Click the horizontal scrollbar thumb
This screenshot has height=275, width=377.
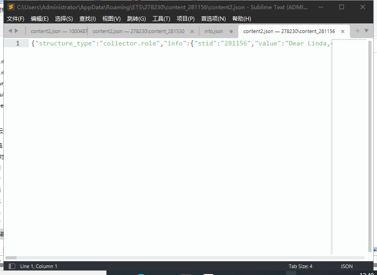(11, 258)
